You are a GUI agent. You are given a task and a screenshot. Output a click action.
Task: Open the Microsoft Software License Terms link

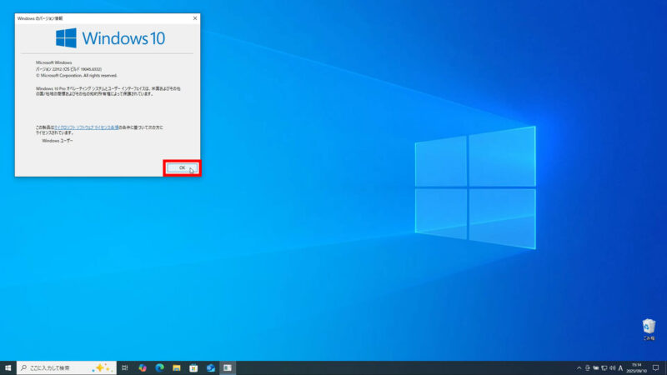(85, 127)
